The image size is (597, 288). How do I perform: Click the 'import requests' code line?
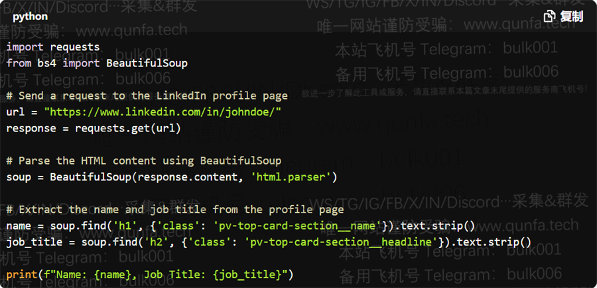coord(53,47)
